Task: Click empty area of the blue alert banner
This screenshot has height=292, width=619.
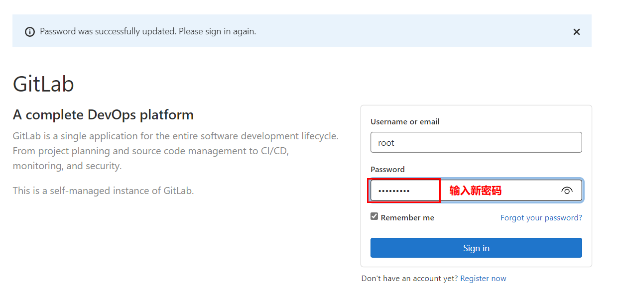Action: click(x=413, y=31)
